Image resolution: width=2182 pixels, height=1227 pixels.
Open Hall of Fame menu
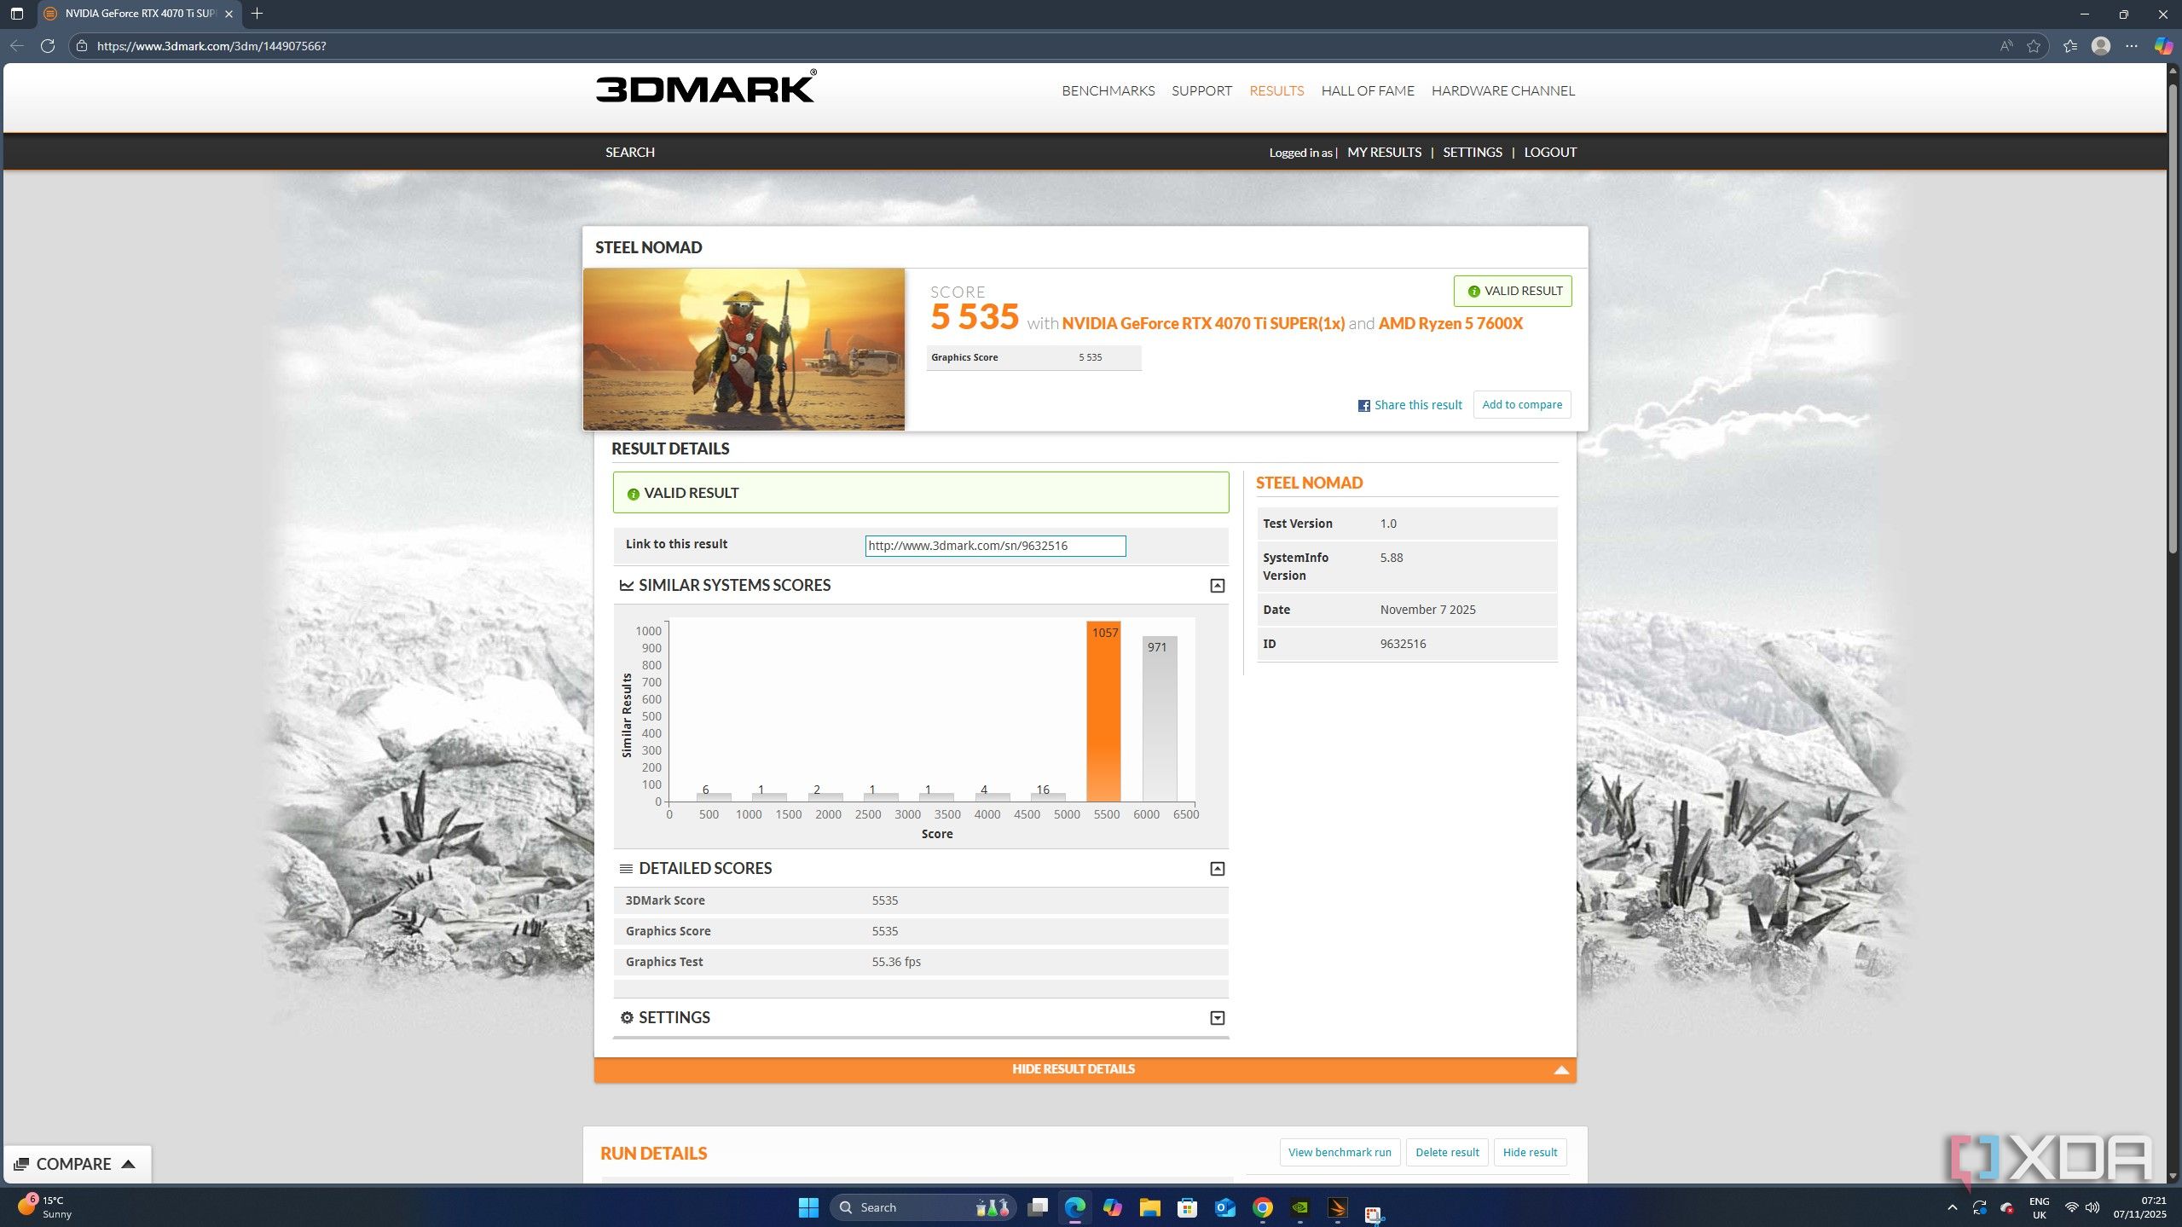1367,90
